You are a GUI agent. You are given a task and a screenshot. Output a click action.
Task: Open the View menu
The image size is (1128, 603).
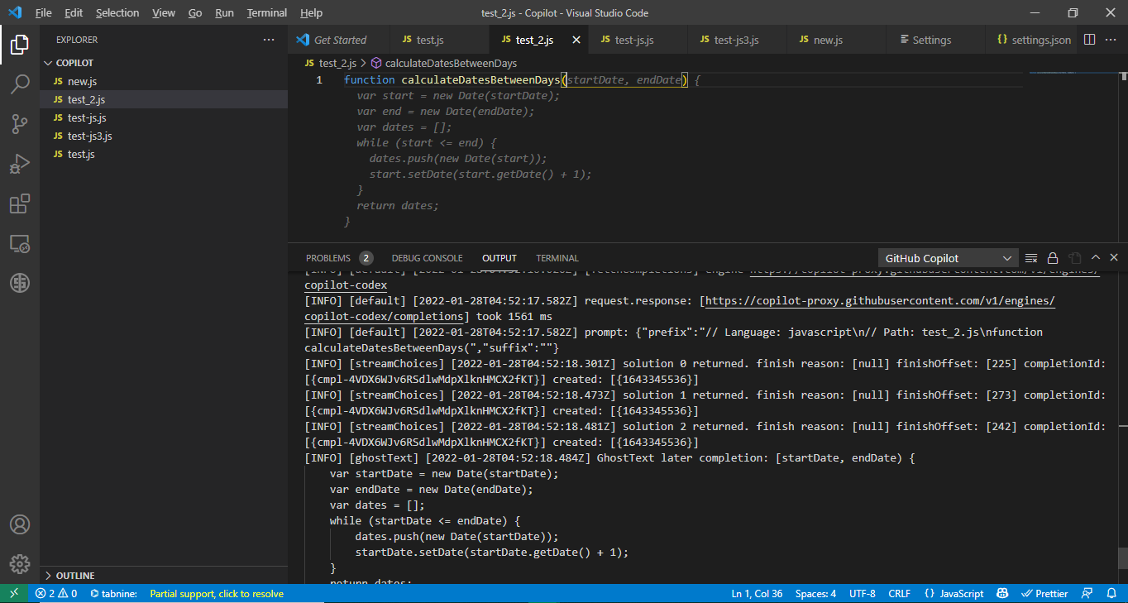tap(164, 13)
